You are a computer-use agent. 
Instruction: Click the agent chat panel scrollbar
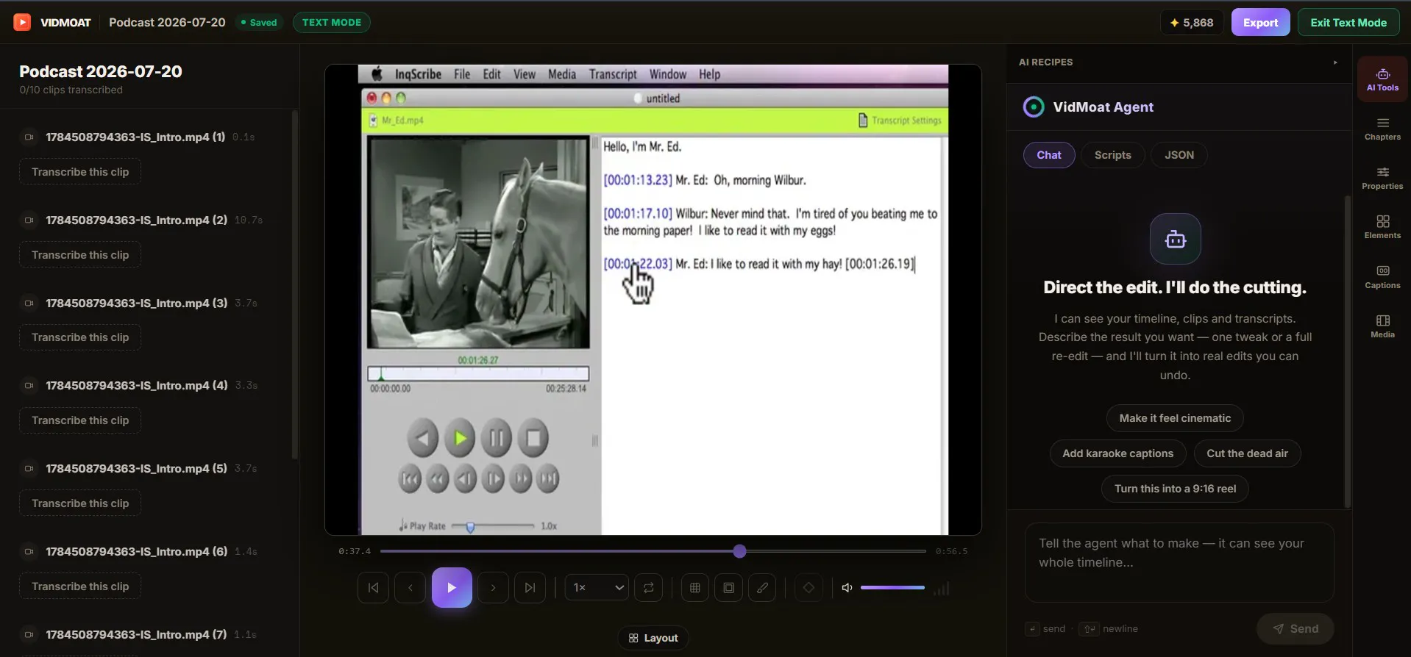(1347, 351)
